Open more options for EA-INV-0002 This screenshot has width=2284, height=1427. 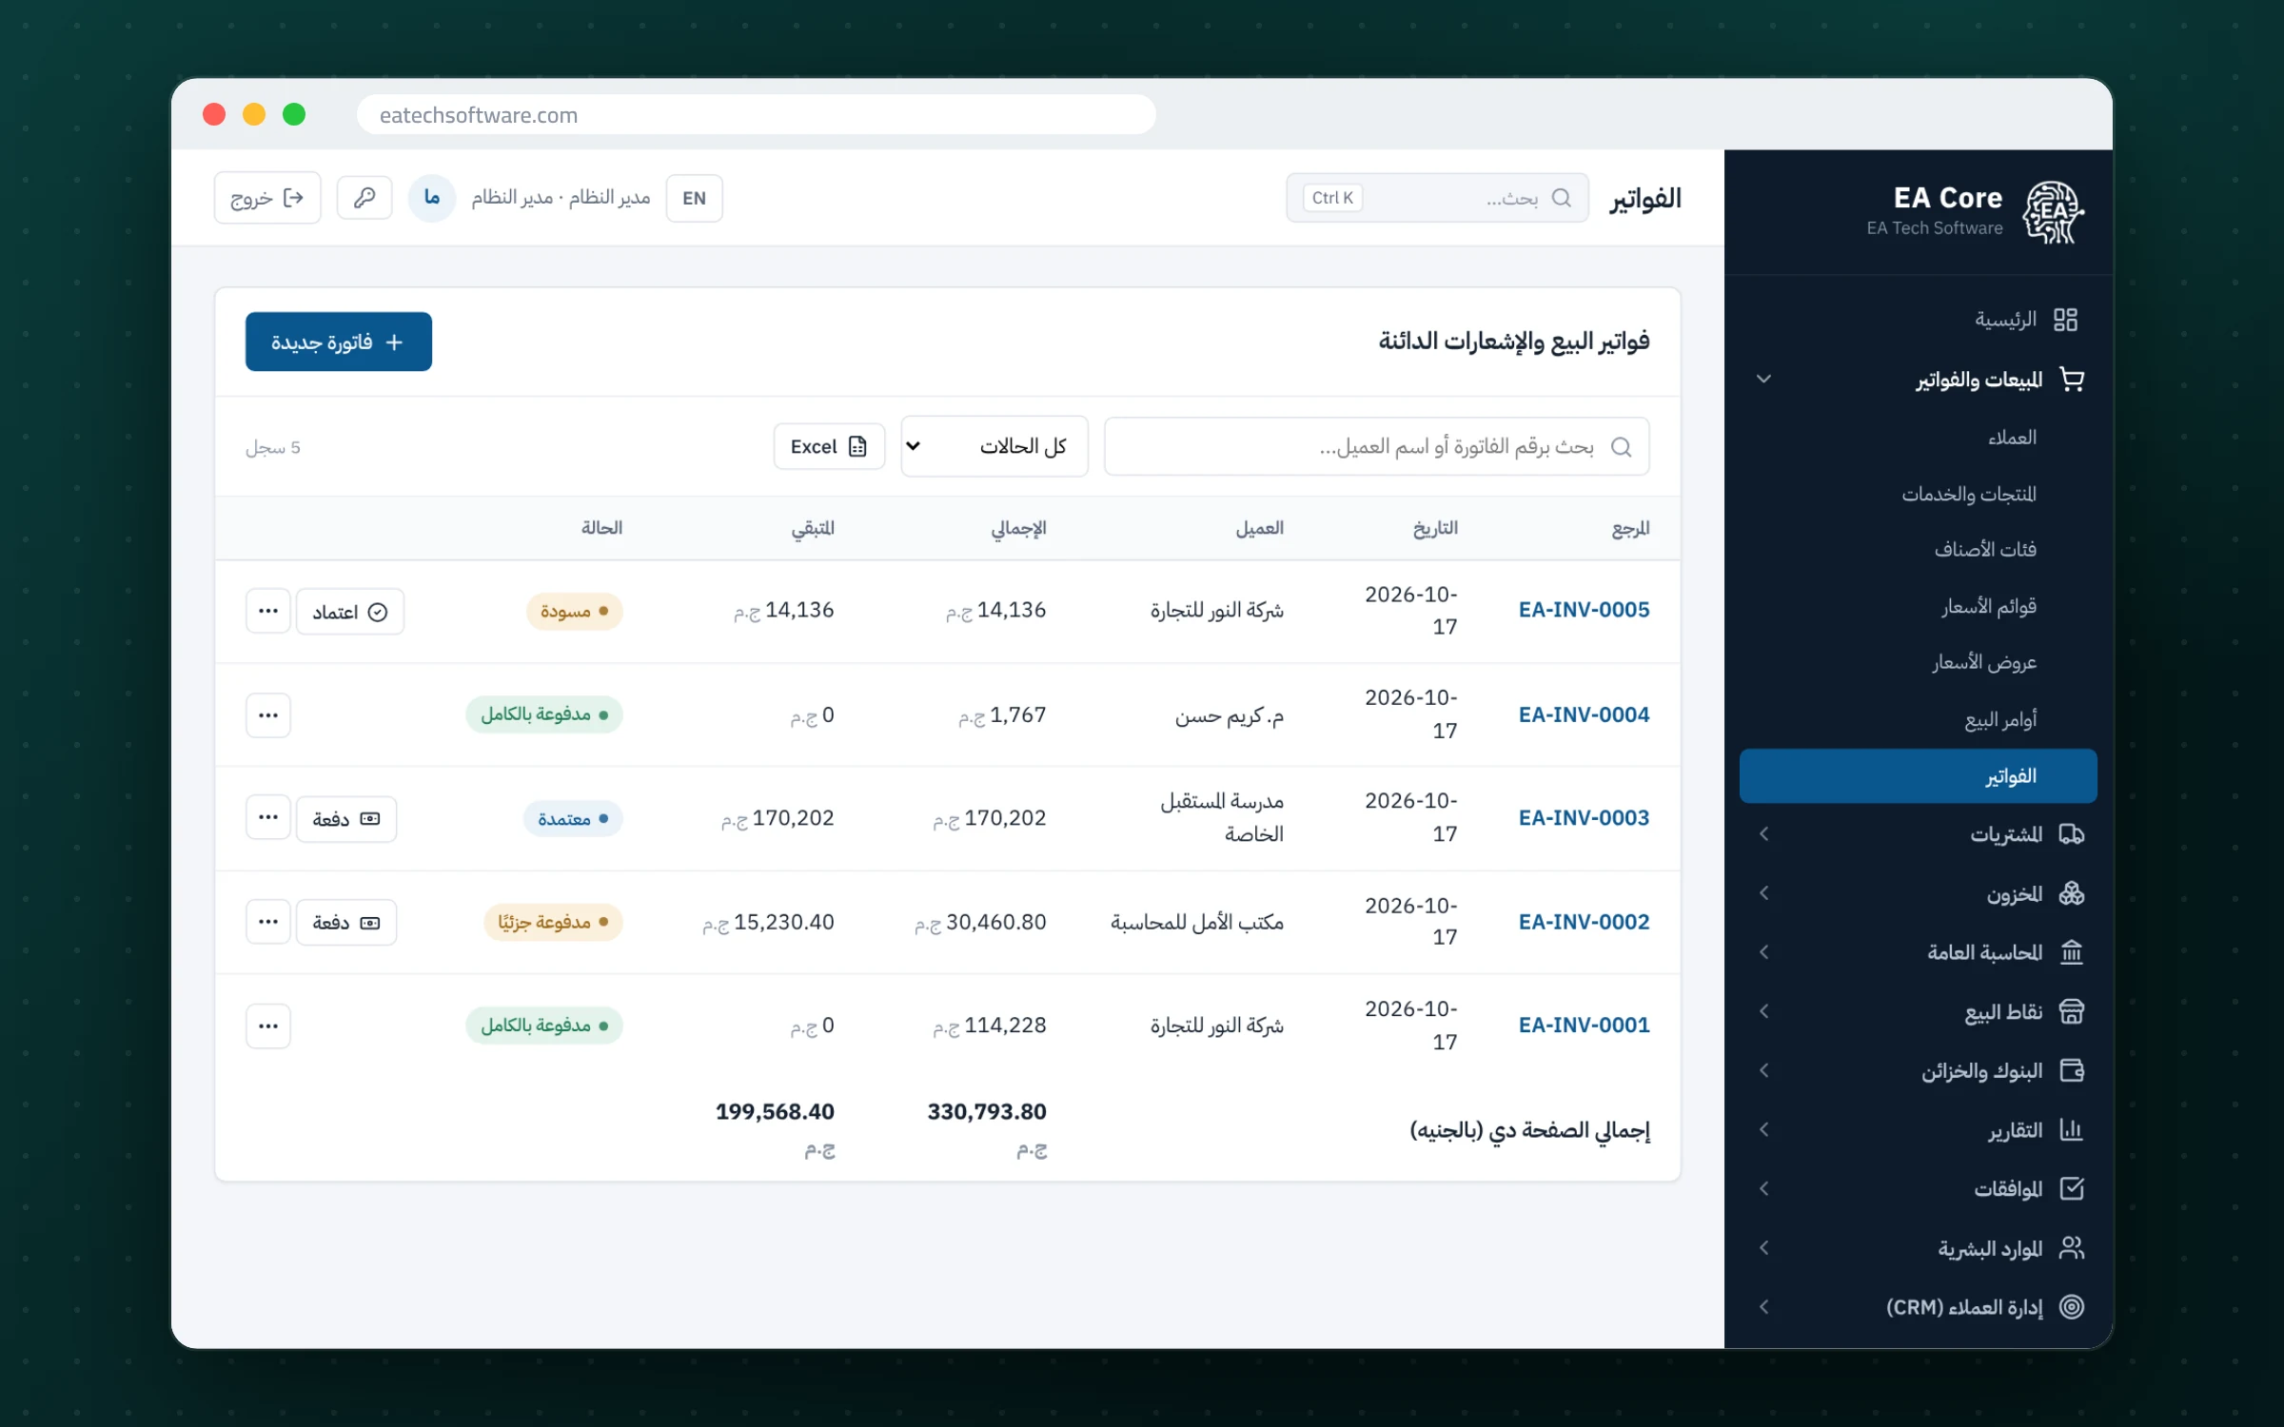268,922
